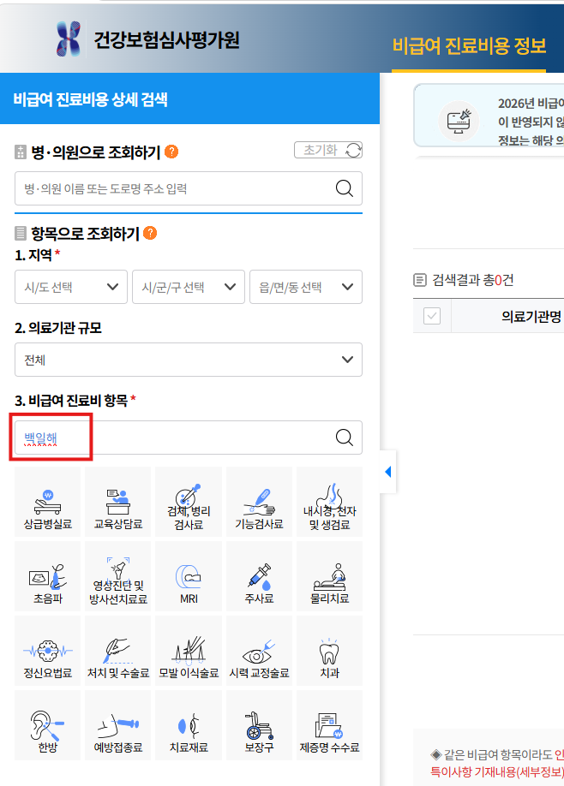Click the orange help icon beside 항목으로 조회하기
Screen dimensions: 564x786
pos(150,233)
